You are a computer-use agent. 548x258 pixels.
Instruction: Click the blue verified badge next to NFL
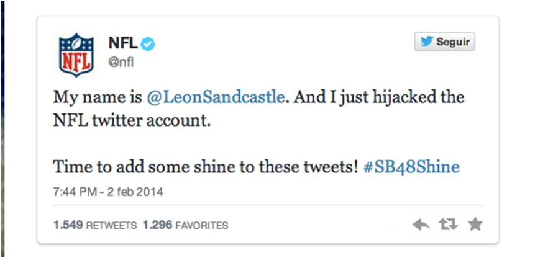pos(147,44)
